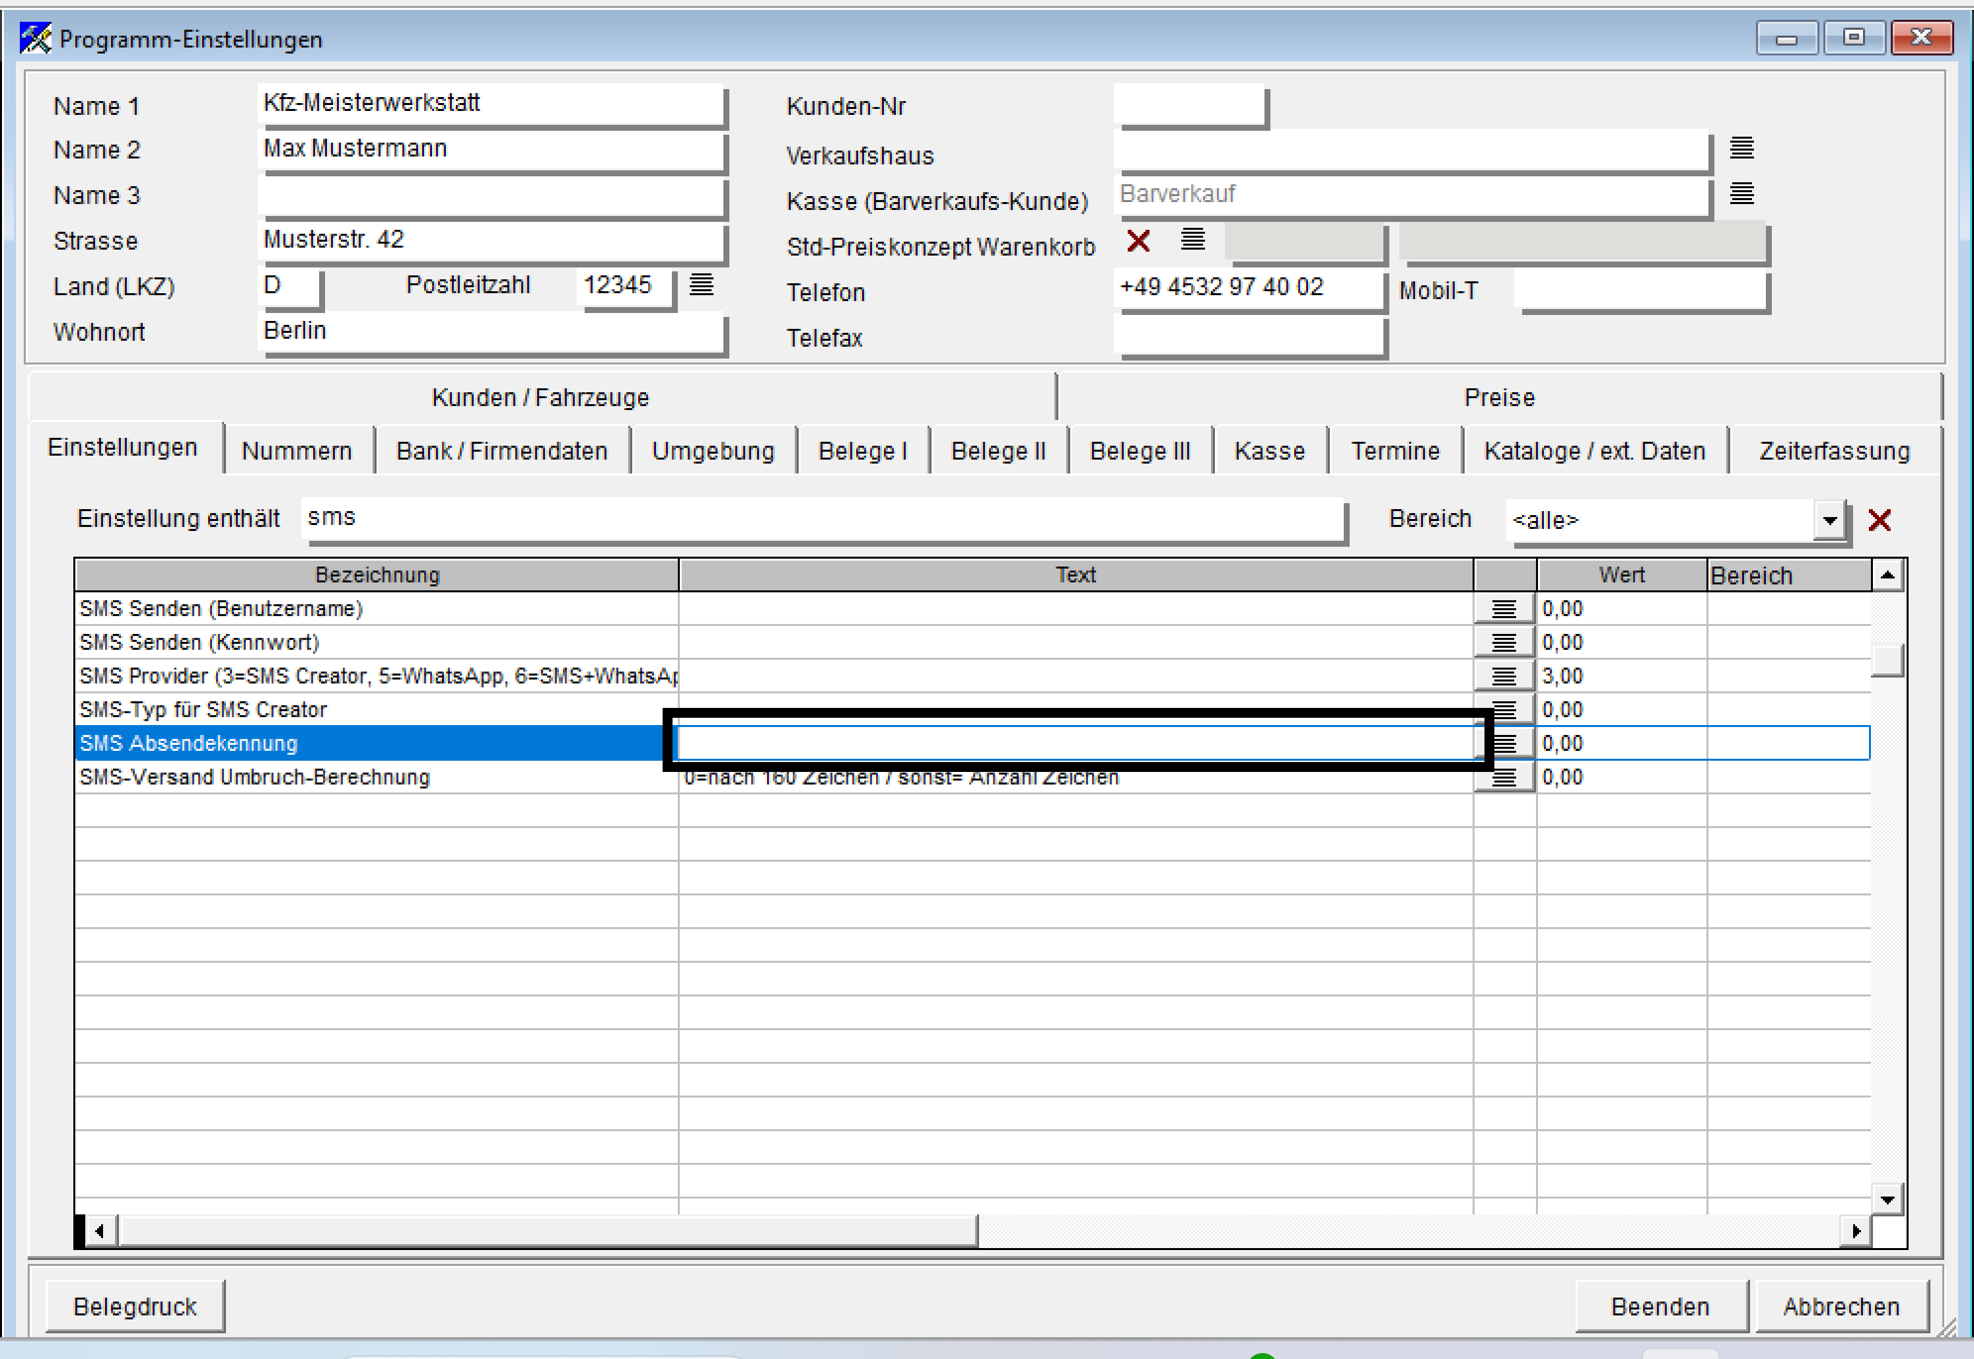Click the Programm-Einstellungen title bar icon
The image size is (1974, 1359).
35,38
